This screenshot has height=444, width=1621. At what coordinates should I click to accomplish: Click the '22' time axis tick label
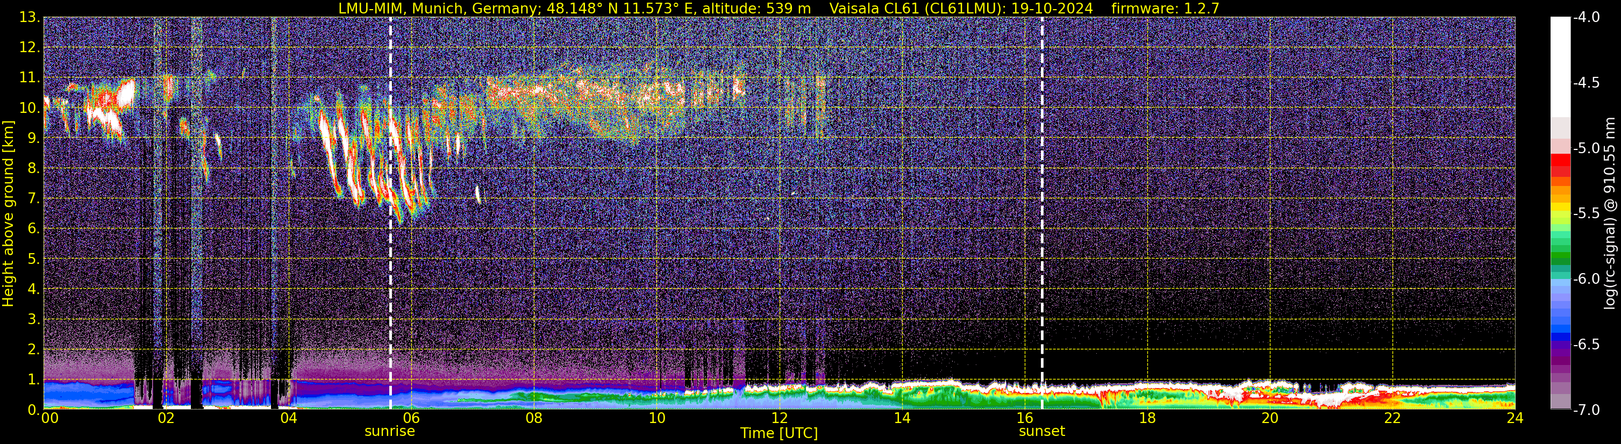point(1393,418)
